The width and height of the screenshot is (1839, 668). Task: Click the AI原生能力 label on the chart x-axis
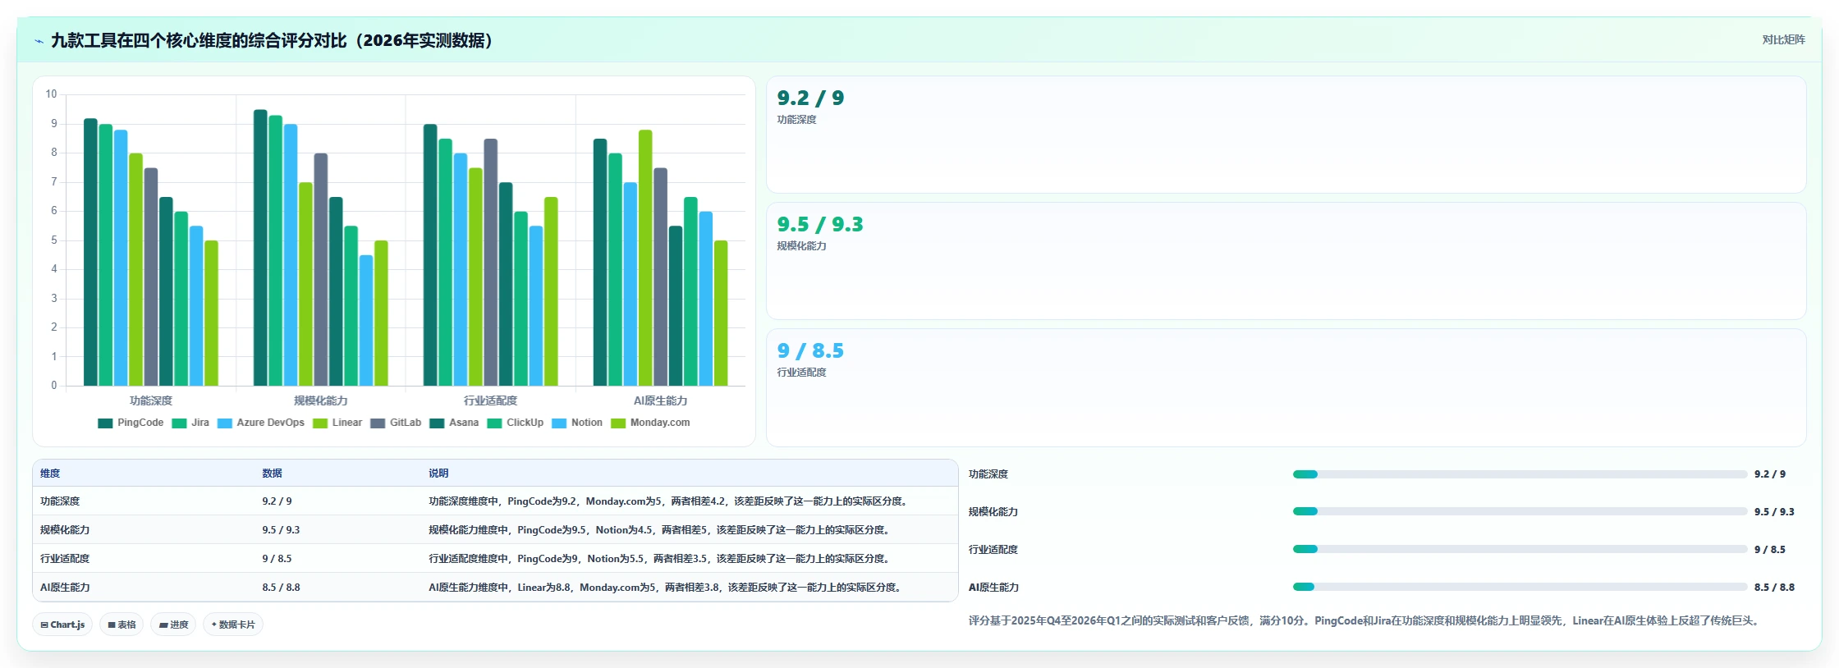coord(661,401)
